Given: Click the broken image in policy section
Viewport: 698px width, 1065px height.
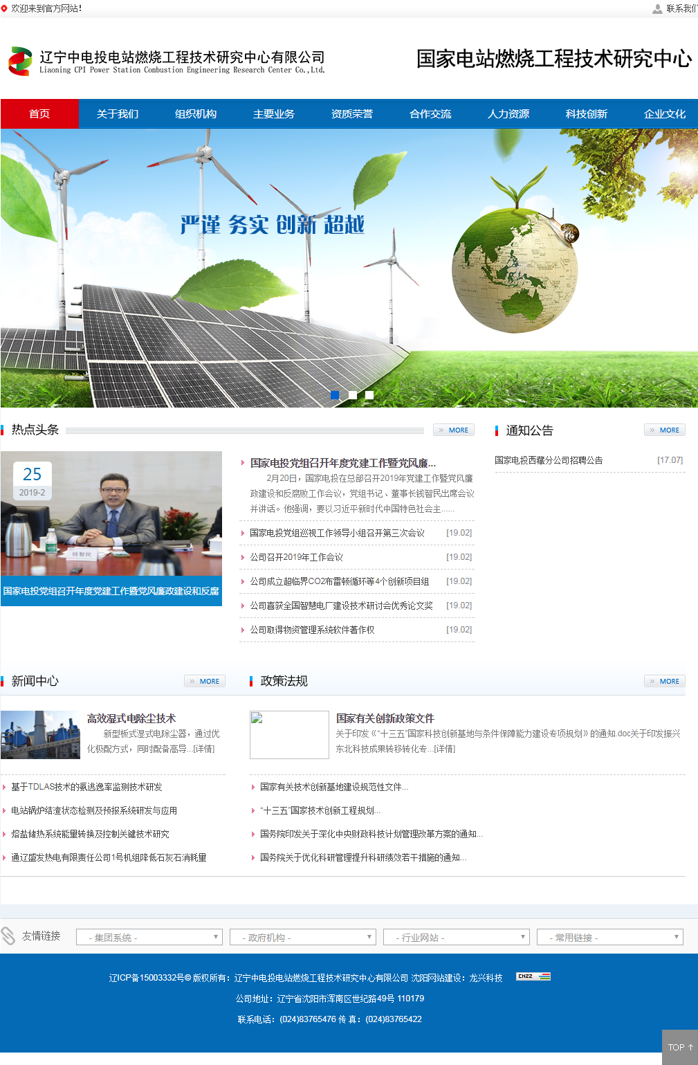Looking at the screenshot, I should click(x=289, y=734).
